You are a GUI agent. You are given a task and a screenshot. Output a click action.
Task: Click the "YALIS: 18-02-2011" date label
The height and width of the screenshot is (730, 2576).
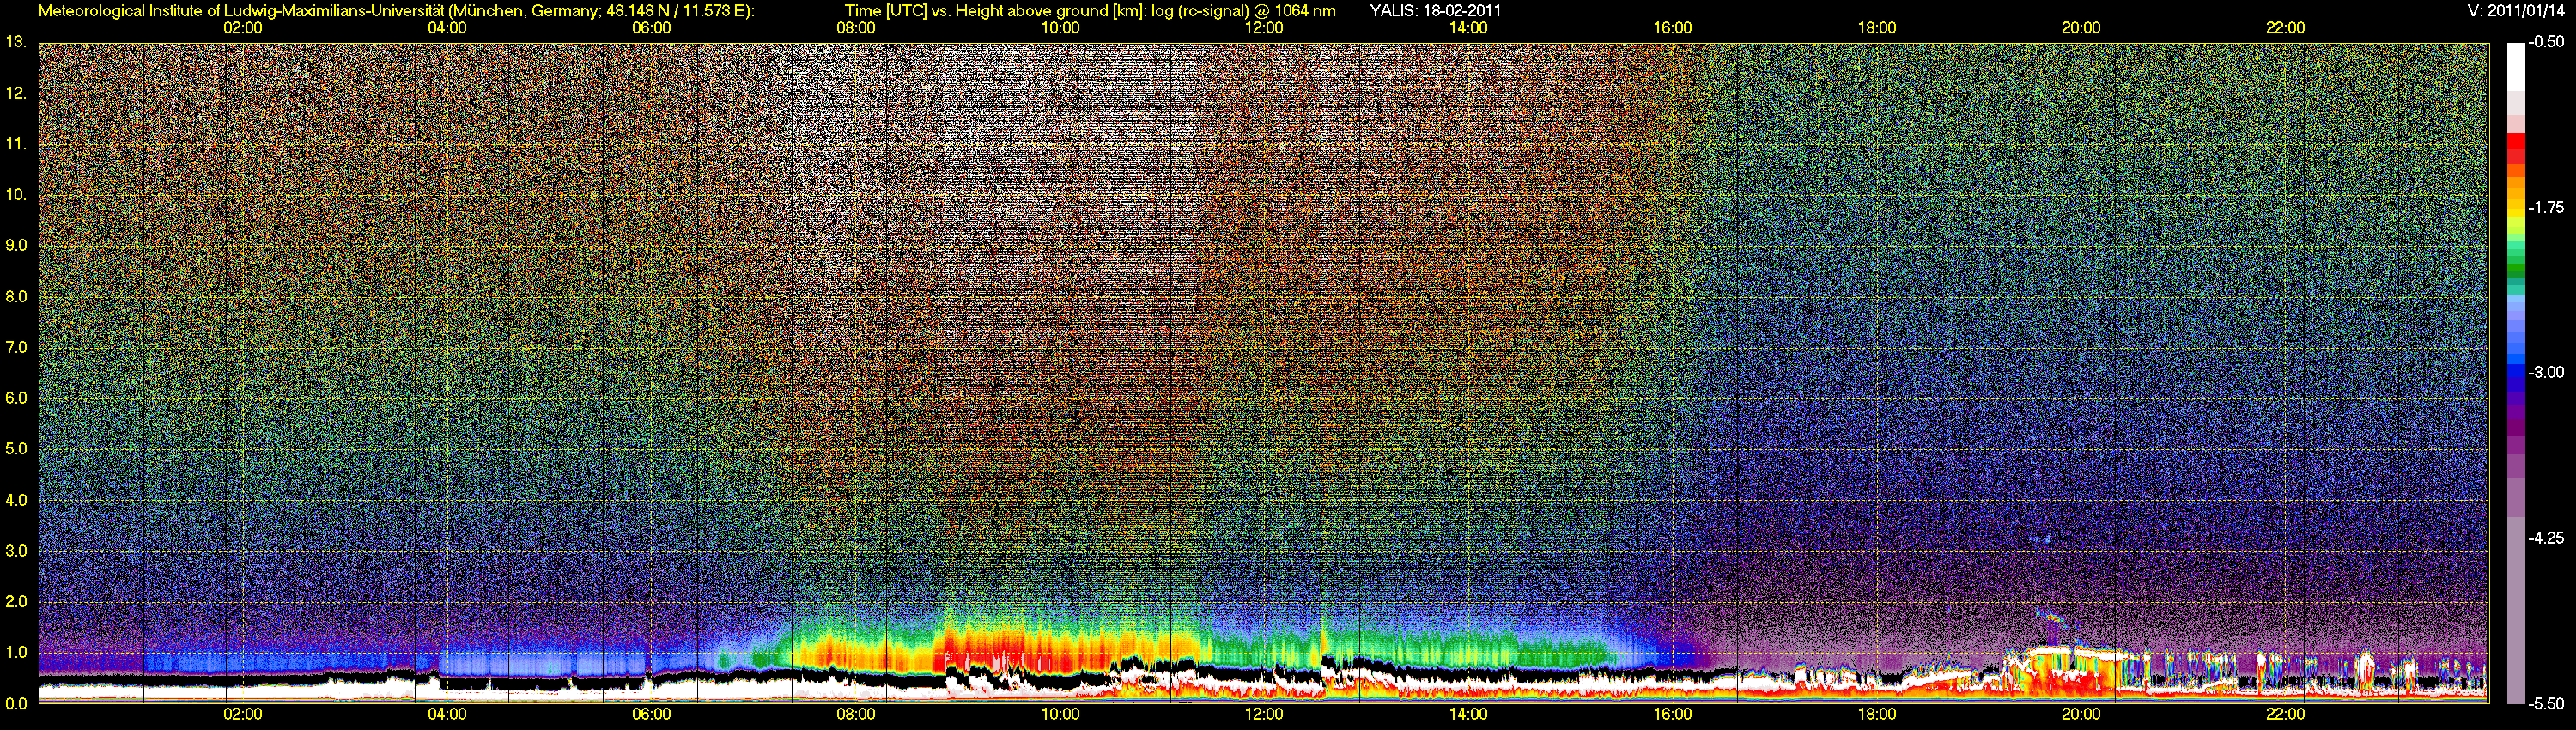[1435, 11]
